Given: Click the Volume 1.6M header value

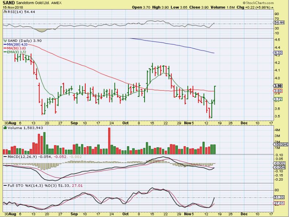Looking at the screenshot, I should 223,7.
